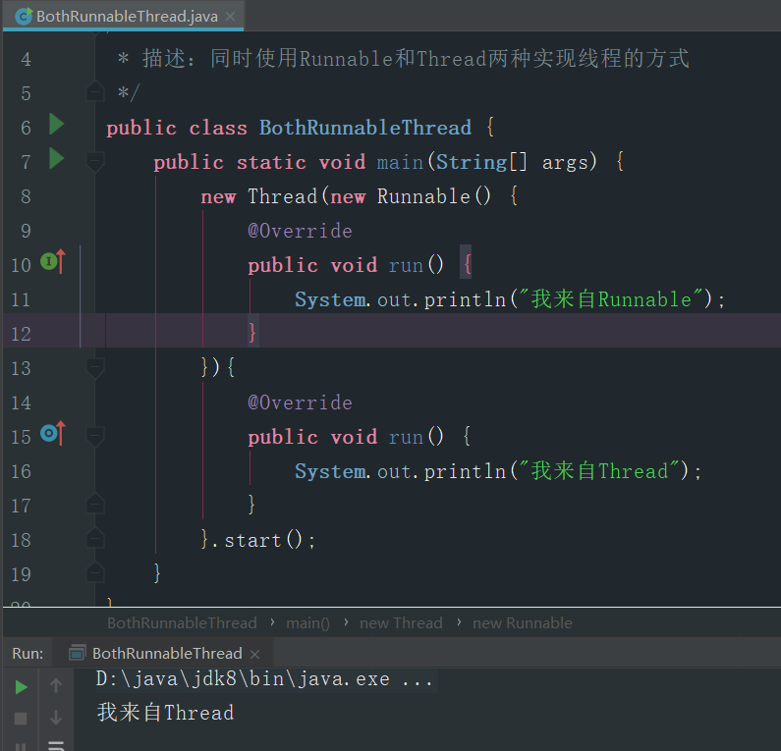Toggle the fold end marker on line 18

click(x=95, y=539)
